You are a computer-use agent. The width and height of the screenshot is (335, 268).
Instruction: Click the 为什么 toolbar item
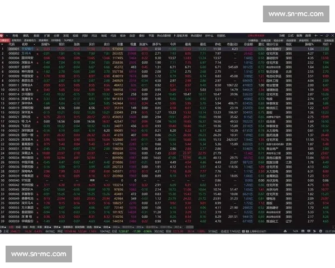209,36
